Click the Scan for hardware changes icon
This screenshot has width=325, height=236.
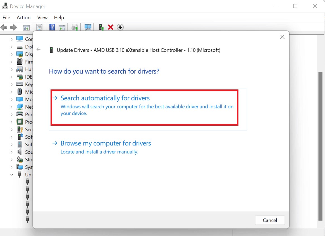click(88, 27)
